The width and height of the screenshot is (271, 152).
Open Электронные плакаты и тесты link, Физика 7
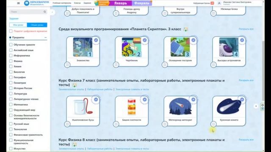132,90
